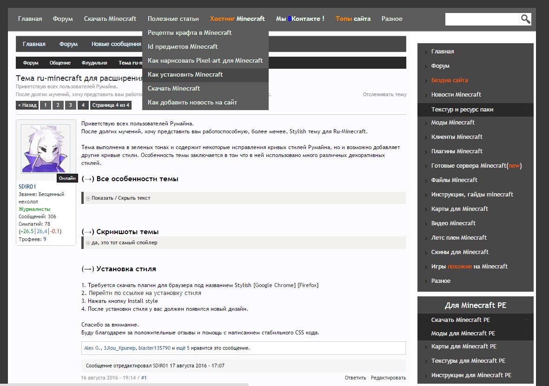
Task: Click 'Ответить' under the post
Action: point(355,378)
